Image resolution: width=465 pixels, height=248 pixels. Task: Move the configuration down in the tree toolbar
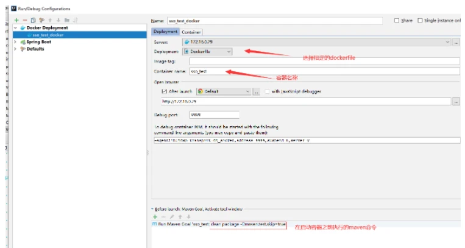[x=59, y=20]
